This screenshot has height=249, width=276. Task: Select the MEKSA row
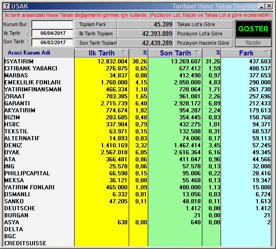(137, 180)
